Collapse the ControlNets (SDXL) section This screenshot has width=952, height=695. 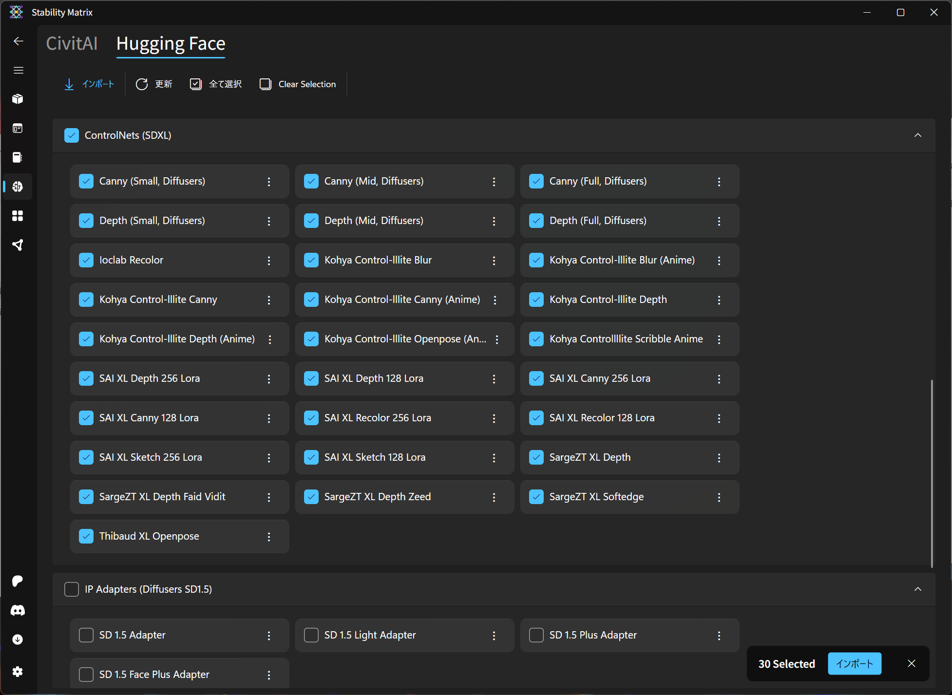pyautogui.click(x=917, y=135)
